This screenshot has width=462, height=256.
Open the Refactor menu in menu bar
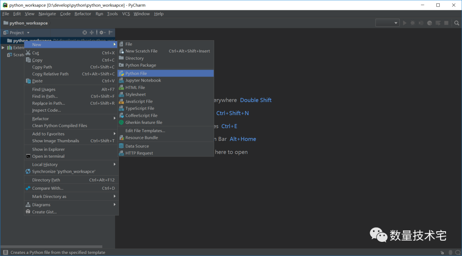pos(83,14)
